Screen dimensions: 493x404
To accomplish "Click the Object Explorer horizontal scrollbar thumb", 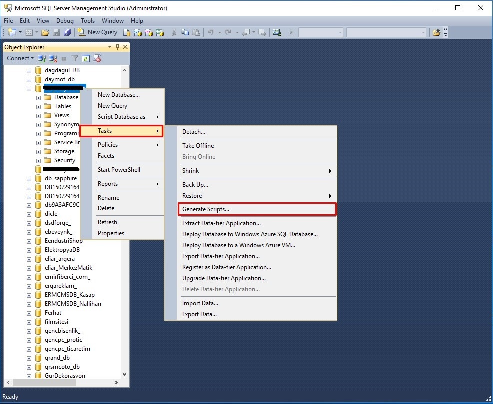I will 44,382.
